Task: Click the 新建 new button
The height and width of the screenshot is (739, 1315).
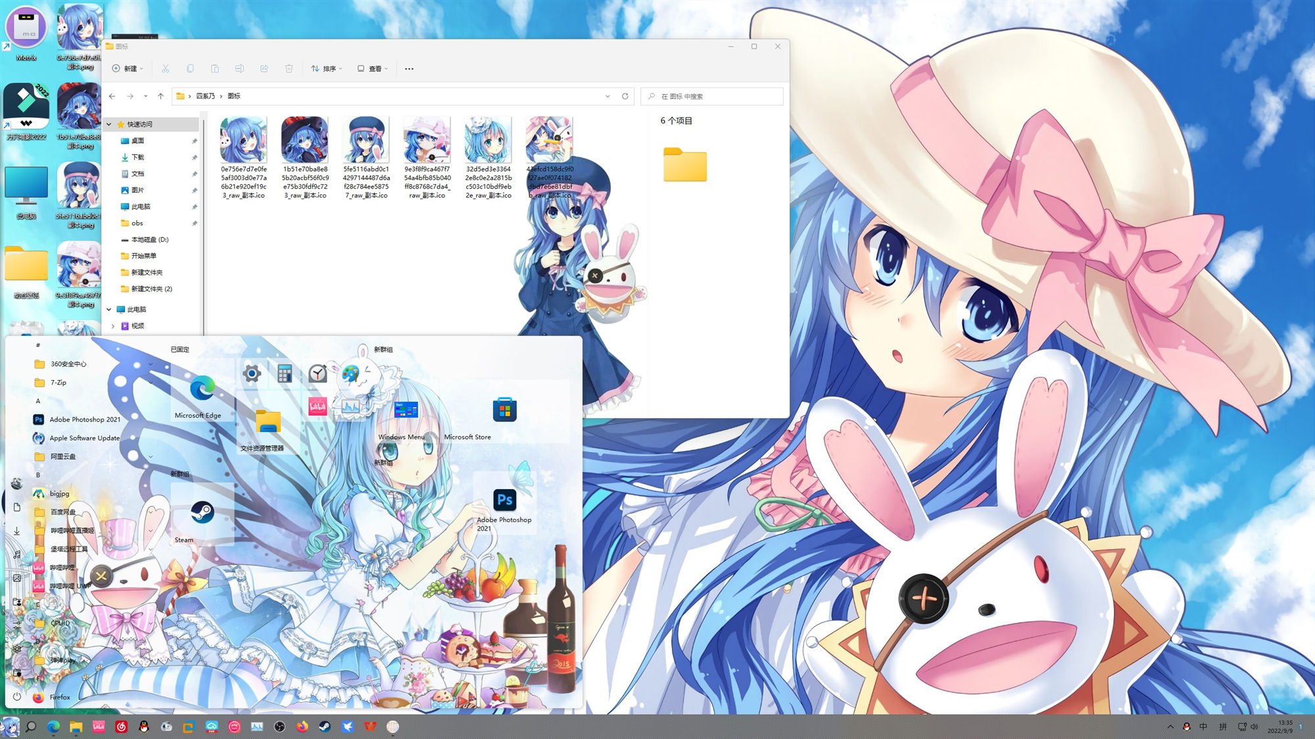Action: pyautogui.click(x=128, y=68)
